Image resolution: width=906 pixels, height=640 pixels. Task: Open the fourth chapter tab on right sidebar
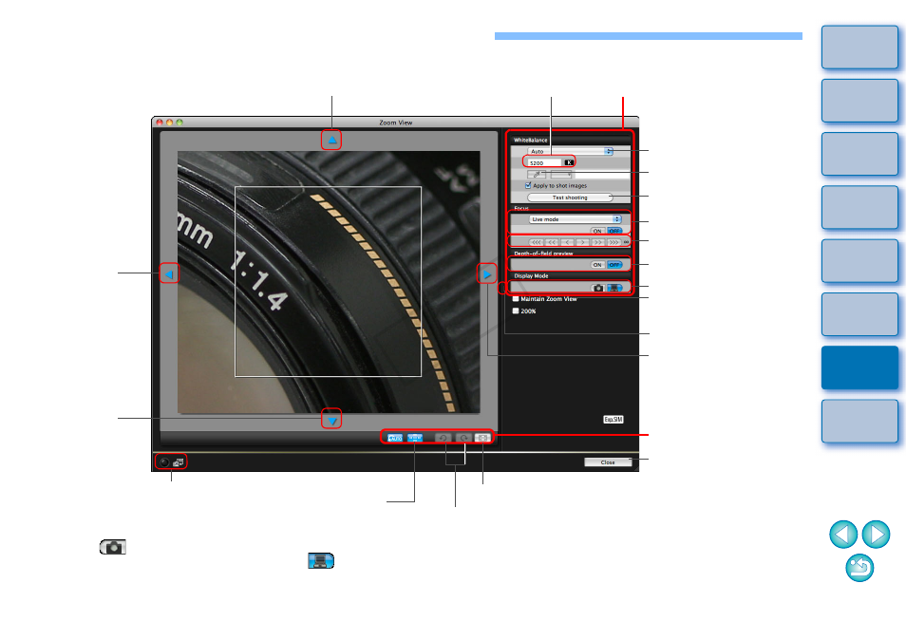tap(859, 207)
